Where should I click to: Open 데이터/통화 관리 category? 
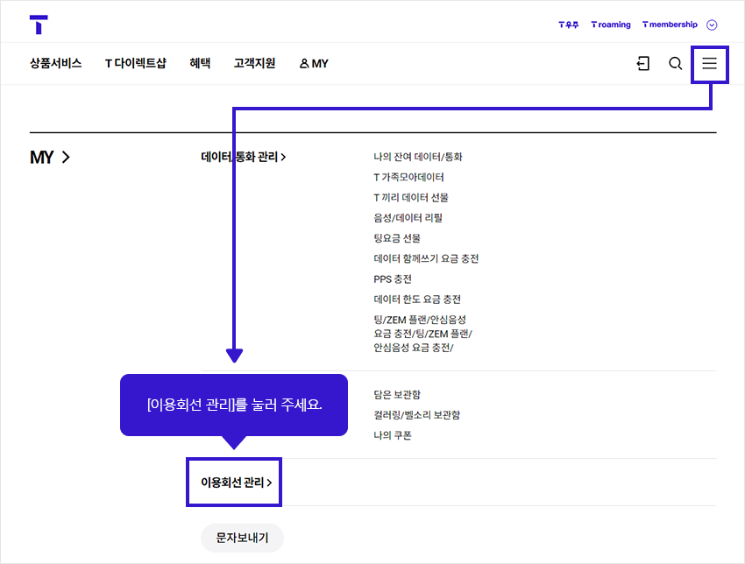coord(244,157)
